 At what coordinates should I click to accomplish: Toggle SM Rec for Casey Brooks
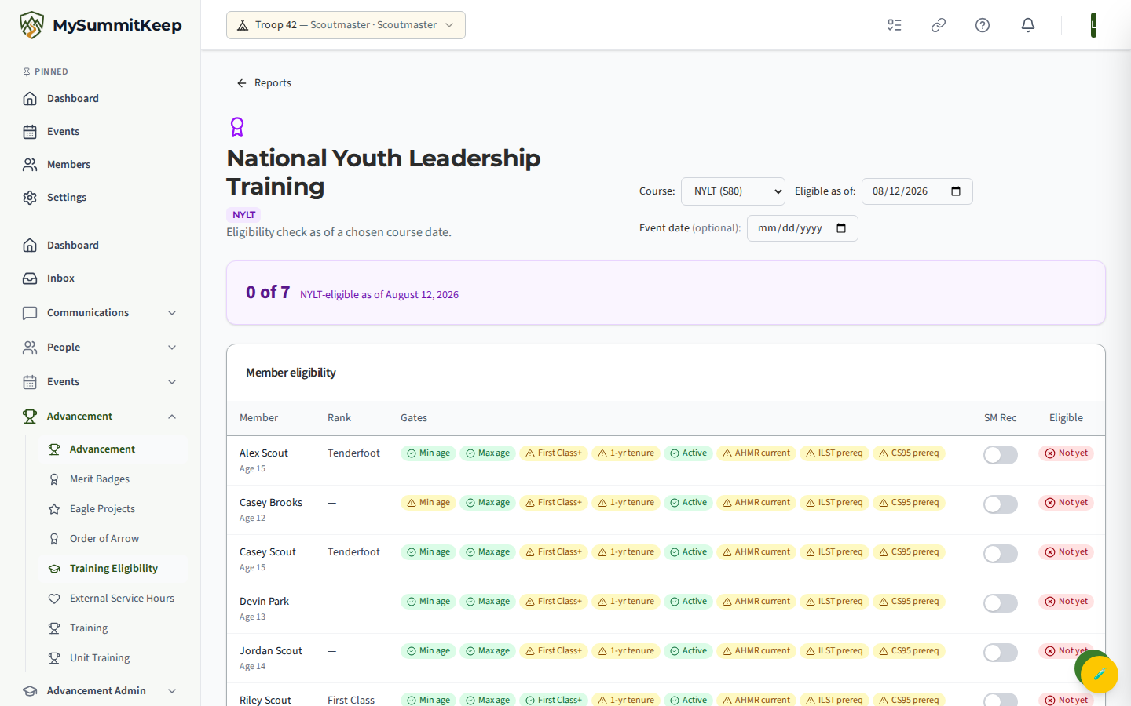tap(1001, 504)
